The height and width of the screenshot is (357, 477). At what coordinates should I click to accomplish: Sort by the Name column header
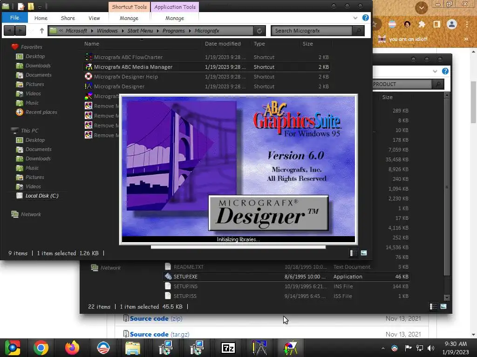[92, 44]
